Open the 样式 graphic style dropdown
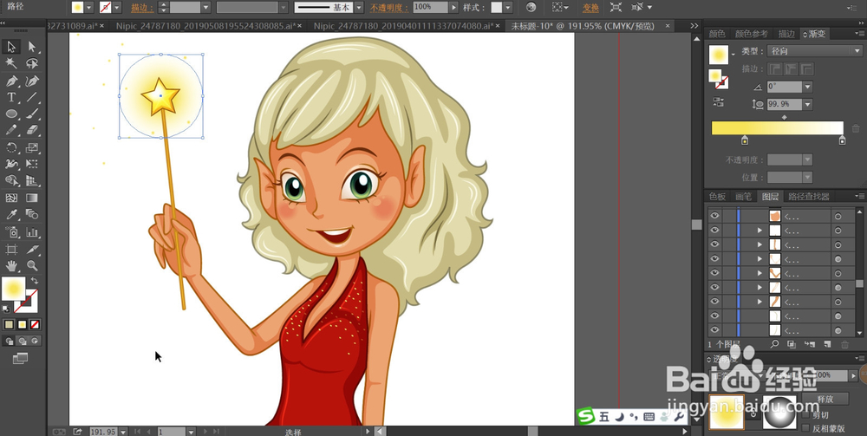 [507, 7]
